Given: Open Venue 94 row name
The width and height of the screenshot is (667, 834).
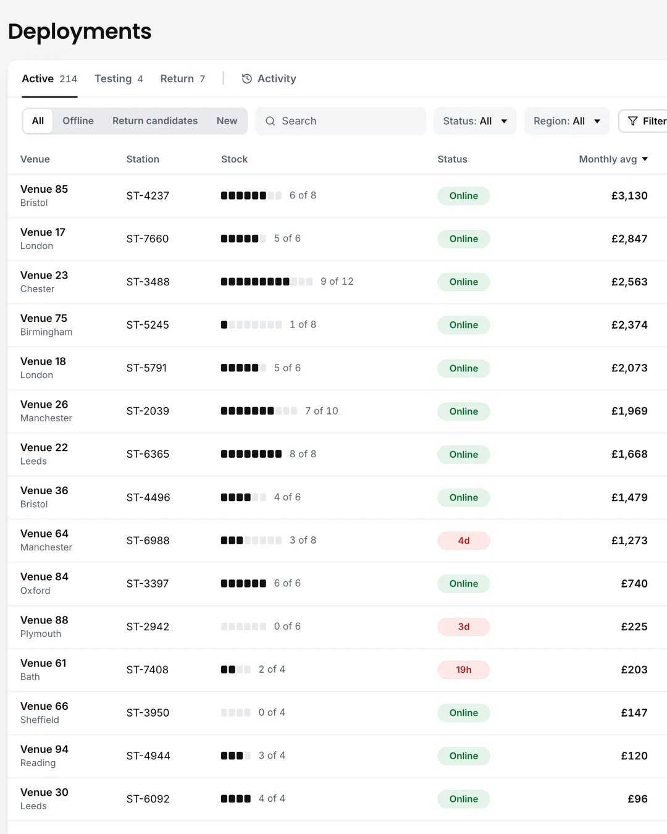Looking at the screenshot, I should tap(44, 749).
